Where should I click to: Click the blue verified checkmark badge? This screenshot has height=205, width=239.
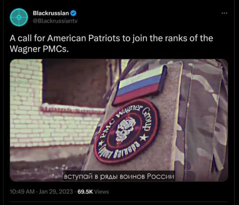tap(73, 13)
